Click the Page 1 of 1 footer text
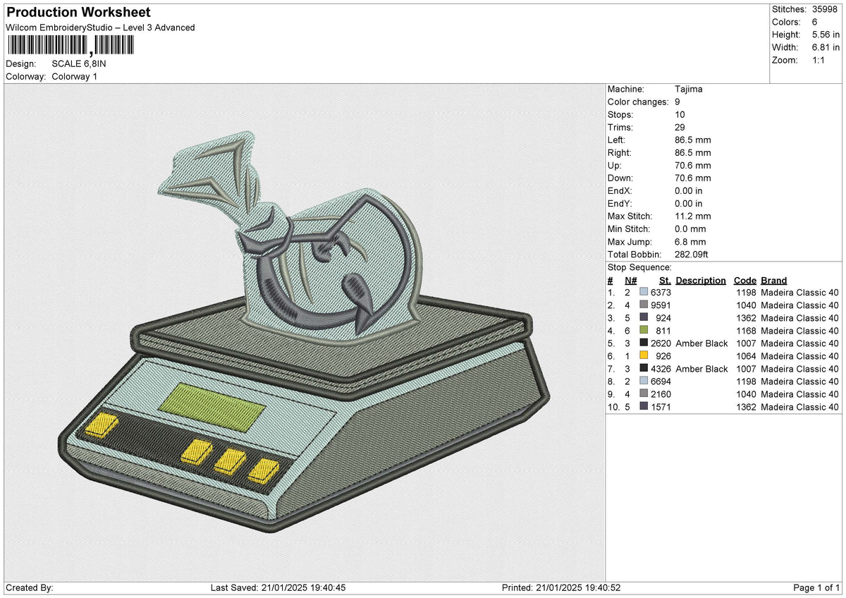This screenshot has width=846, height=598. click(816, 588)
